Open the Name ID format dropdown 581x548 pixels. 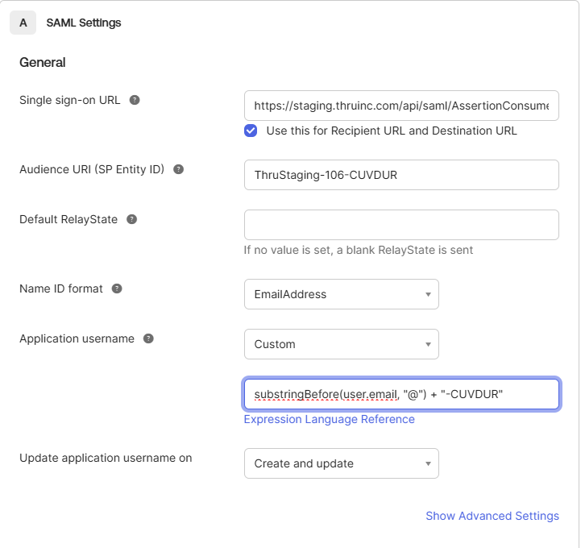pos(341,294)
